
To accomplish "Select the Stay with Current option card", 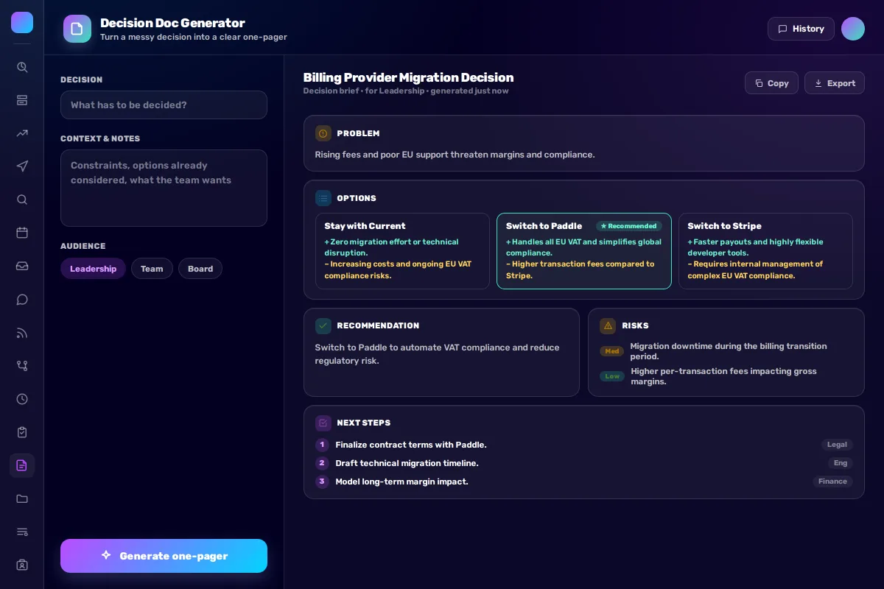I will (x=402, y=251).
